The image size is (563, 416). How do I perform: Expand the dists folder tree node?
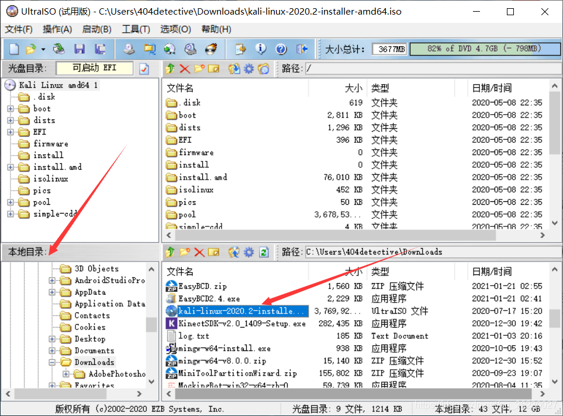pyautogui.click(x=11, y=121)
